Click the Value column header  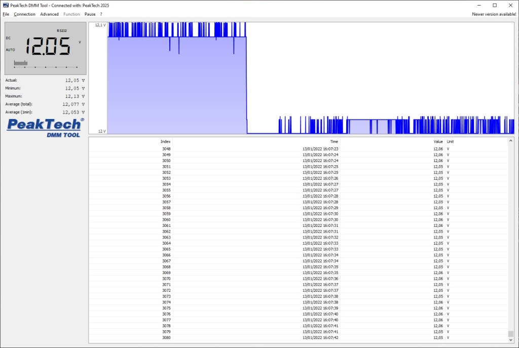(438, 142)
